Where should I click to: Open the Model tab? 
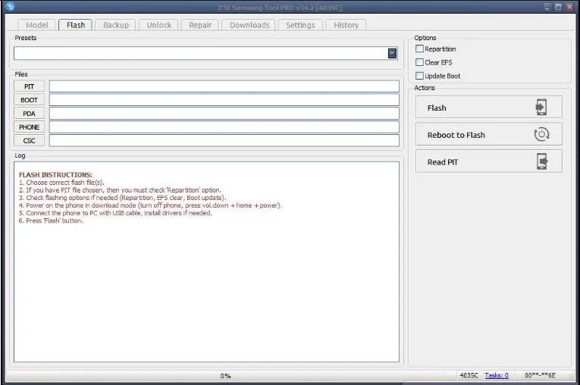pyautogui.click(x=36, y=25)
